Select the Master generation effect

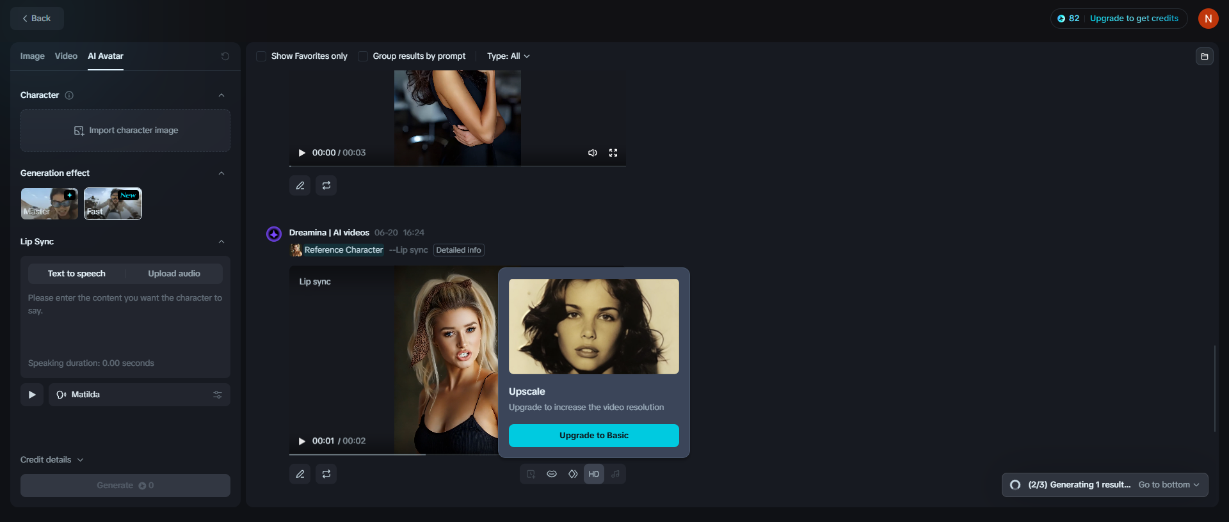(49, 203)
